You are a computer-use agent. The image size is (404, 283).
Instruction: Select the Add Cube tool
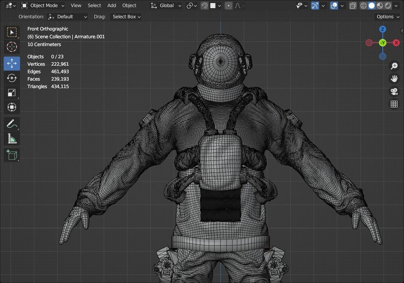click(12, 155)
